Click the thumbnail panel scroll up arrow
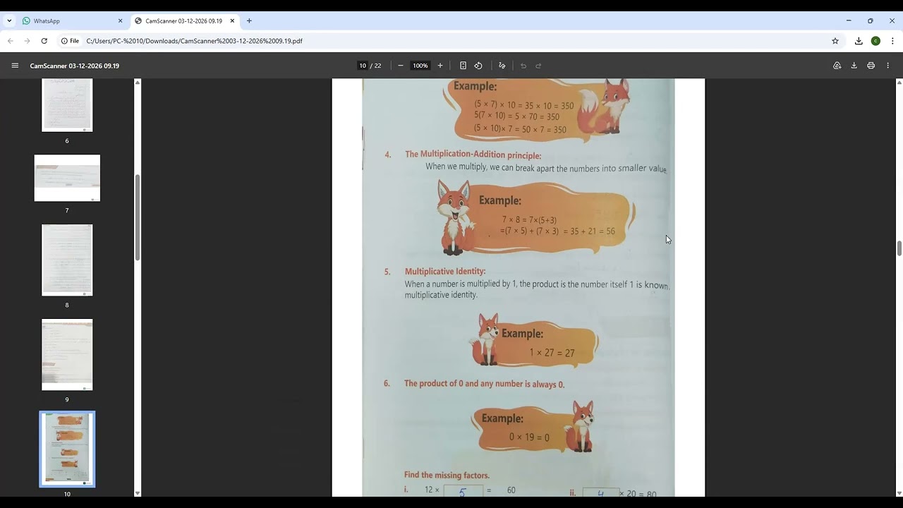903x508 pixels. (138, 83)
